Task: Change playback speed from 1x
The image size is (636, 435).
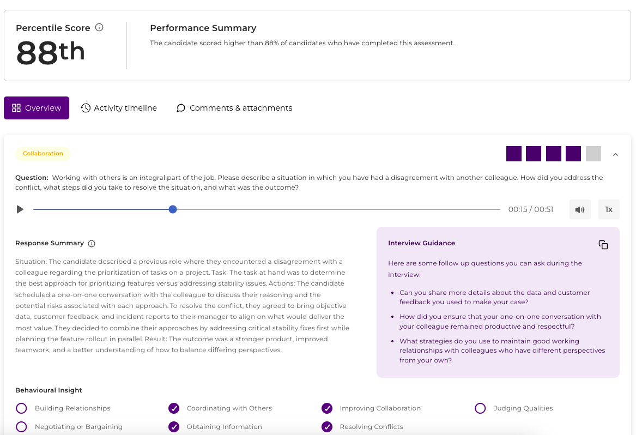Action: pos(609,209)
